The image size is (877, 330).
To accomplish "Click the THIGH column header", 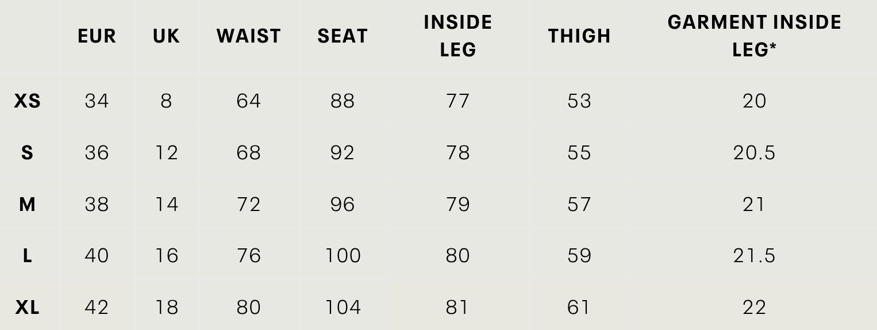I will click(579, 36).
